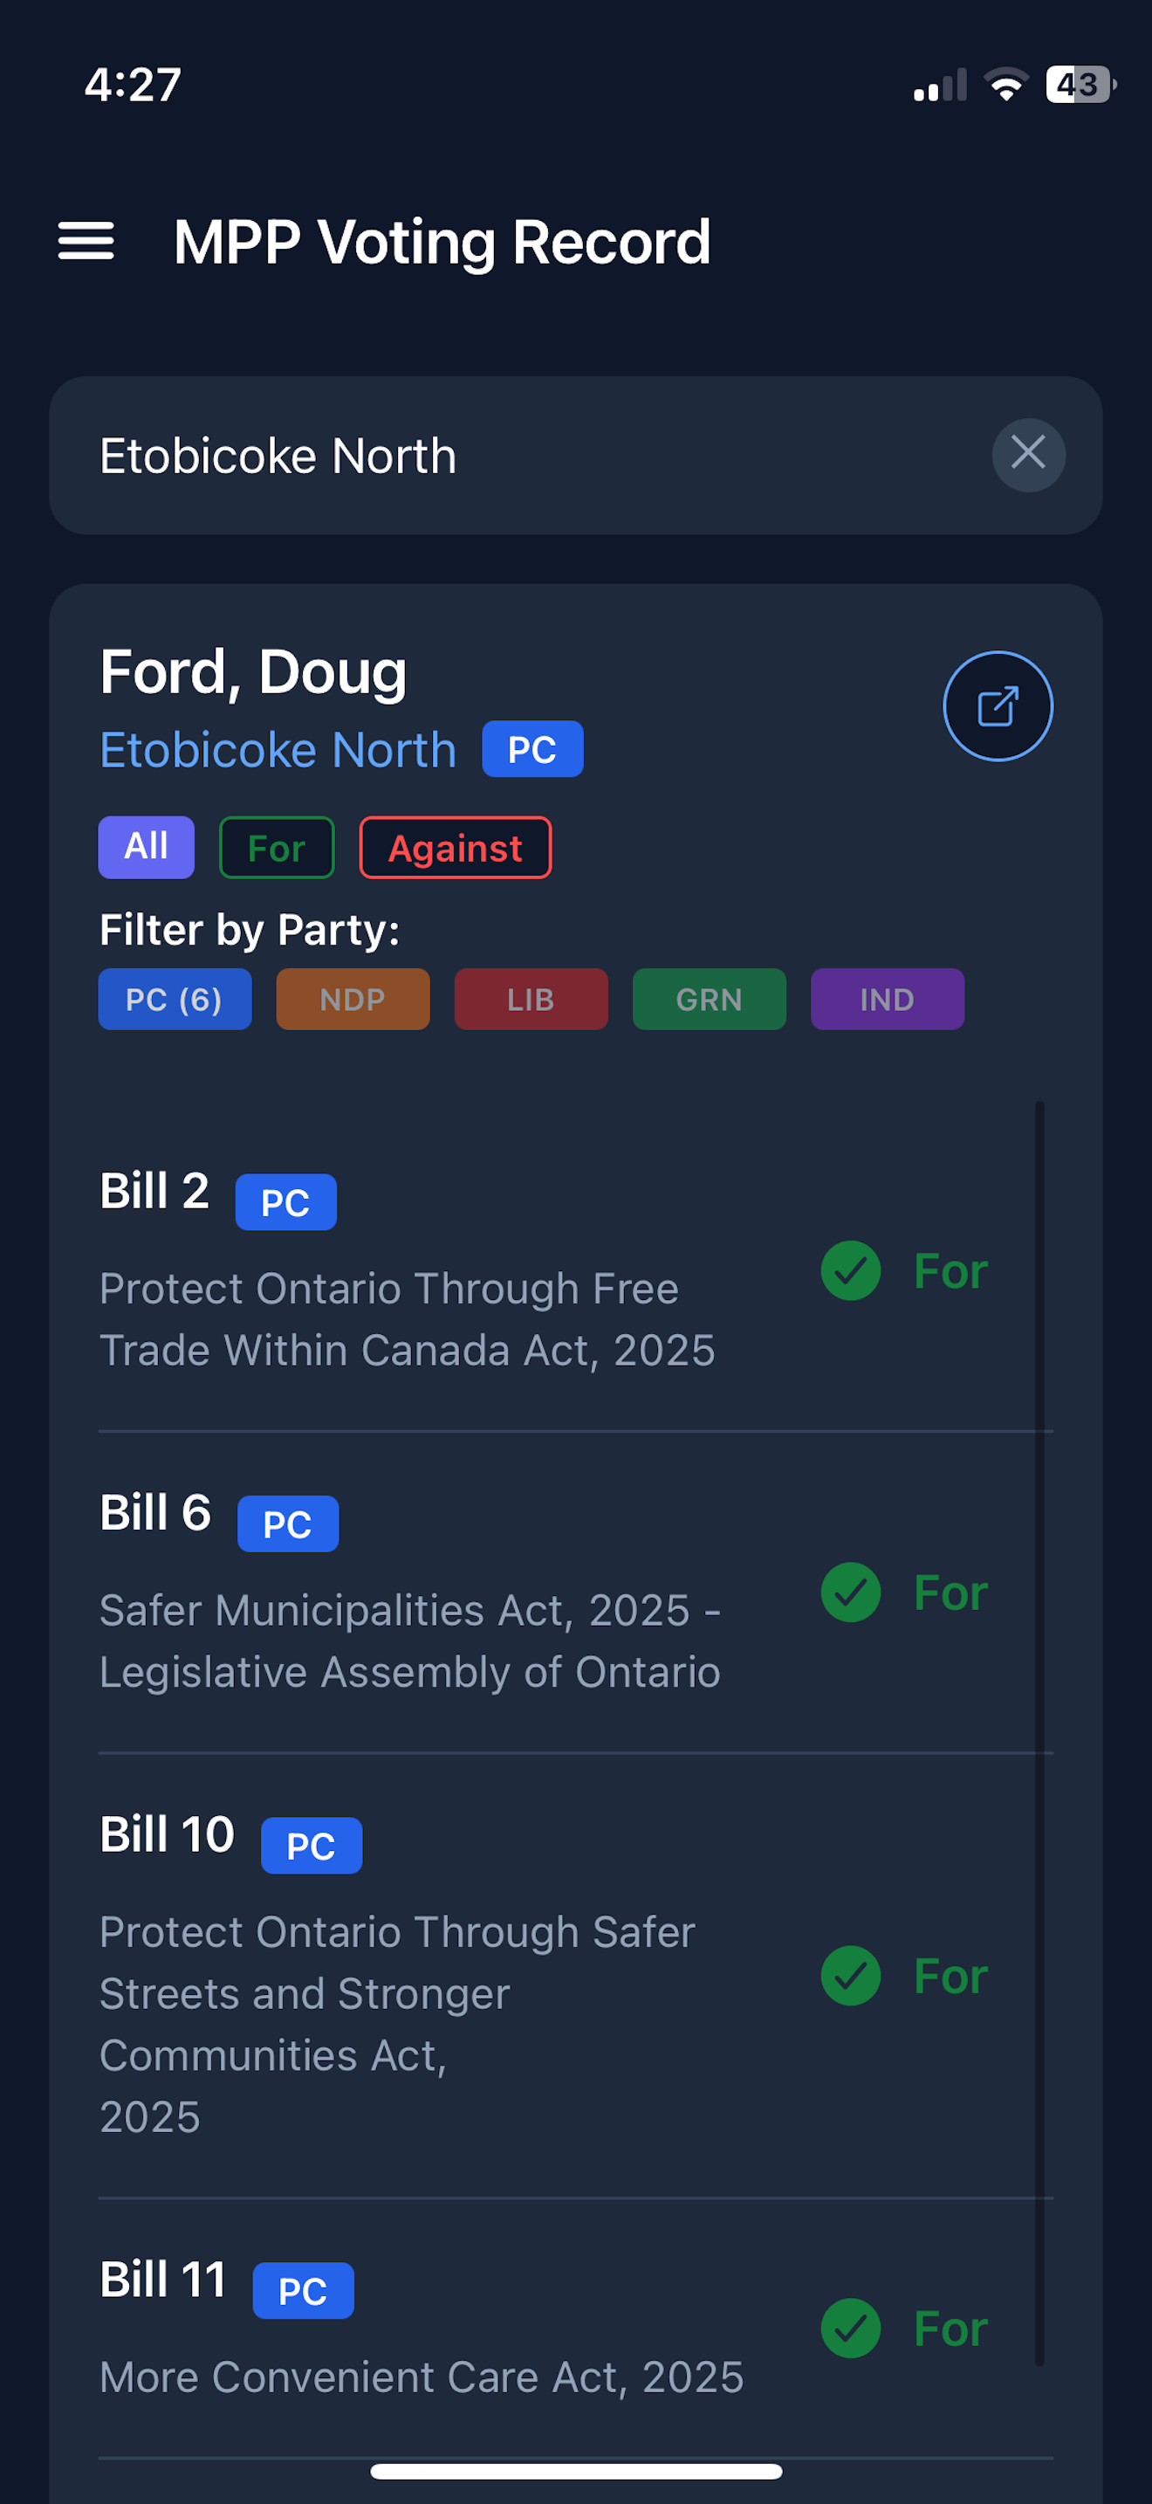
Task: Filter bills by GRN party
Action: click(709, 998)
